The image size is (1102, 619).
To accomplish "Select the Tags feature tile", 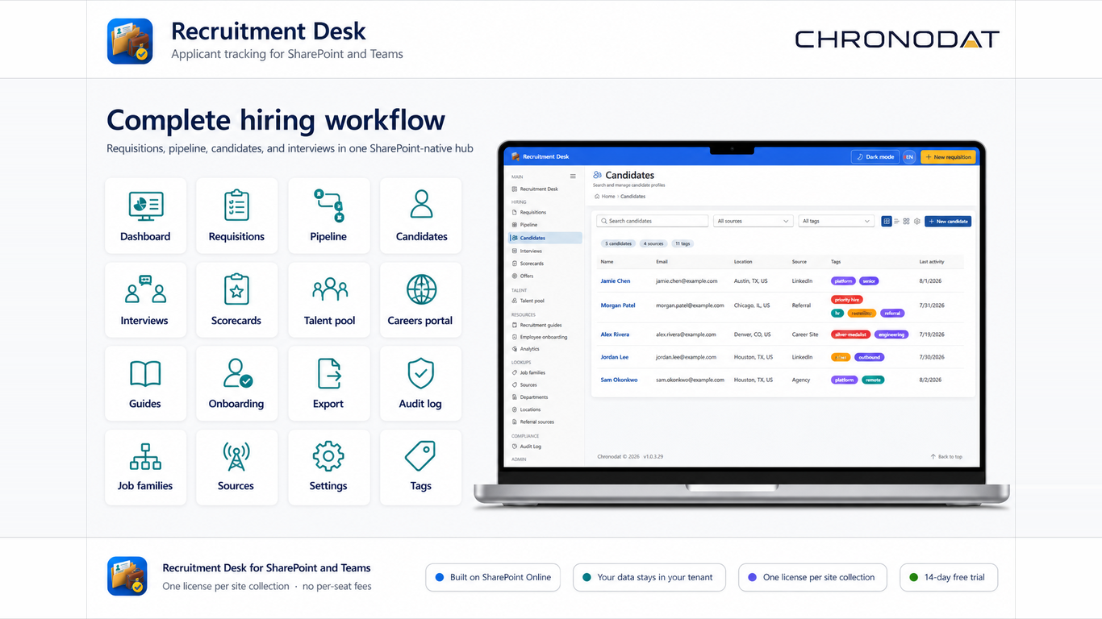I will (421, 467).
